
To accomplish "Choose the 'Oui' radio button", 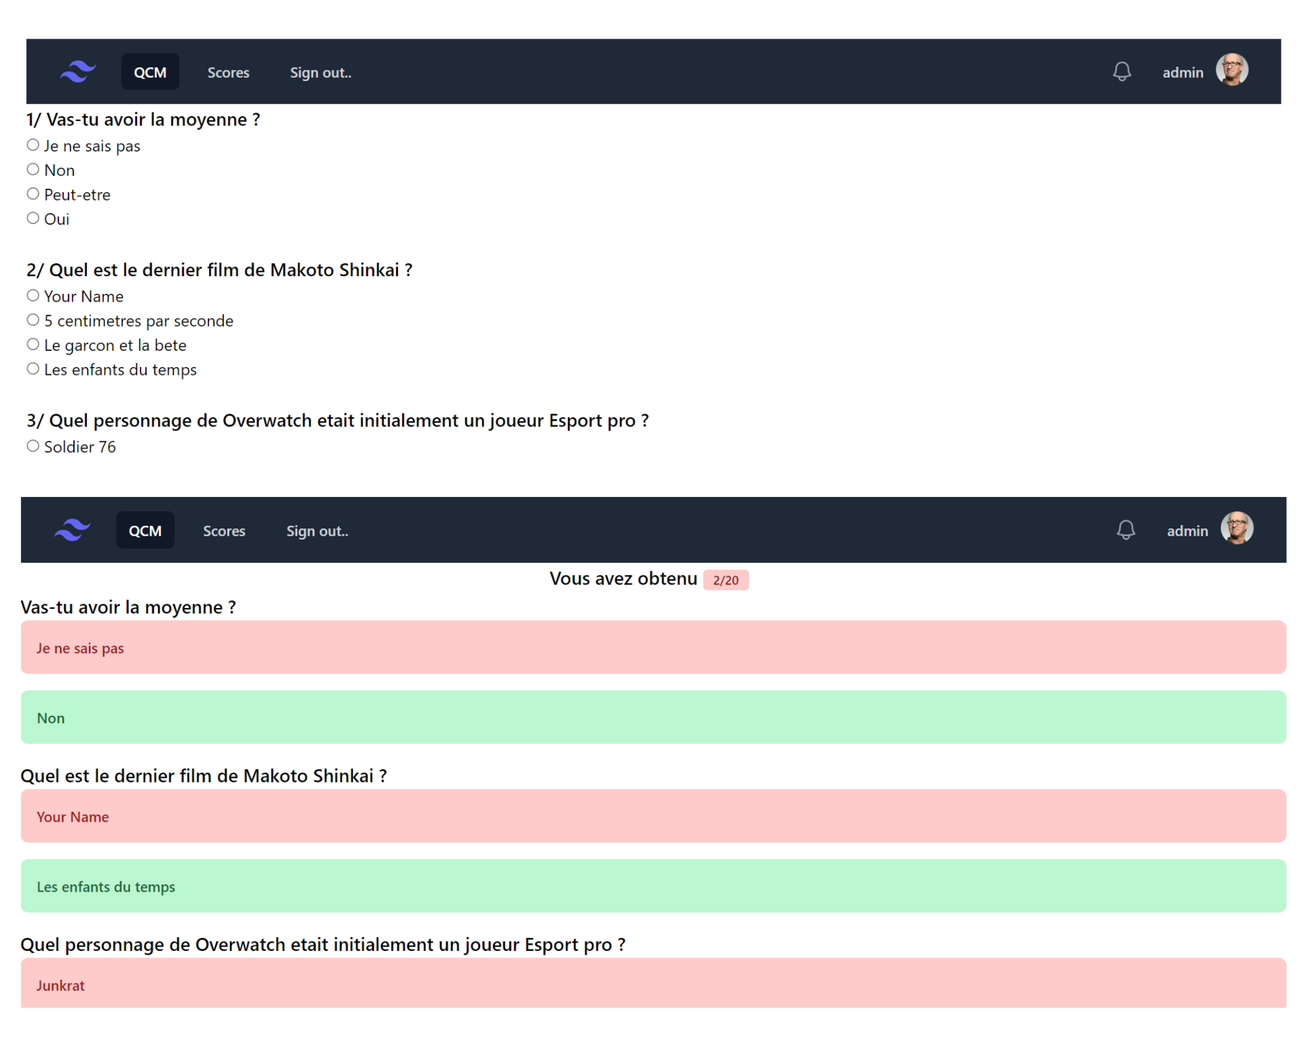I will (33, 218).
